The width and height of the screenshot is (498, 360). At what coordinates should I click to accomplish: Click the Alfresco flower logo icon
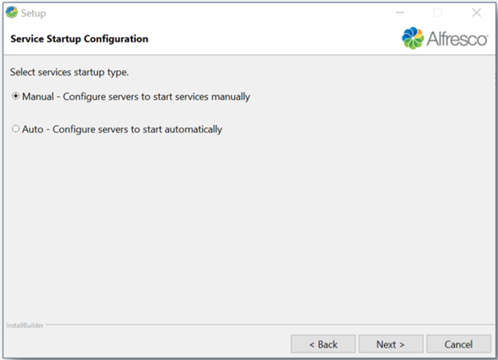pos(413,39)
